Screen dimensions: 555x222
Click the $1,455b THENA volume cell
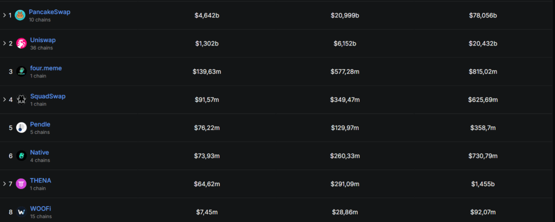coord(482,184)
